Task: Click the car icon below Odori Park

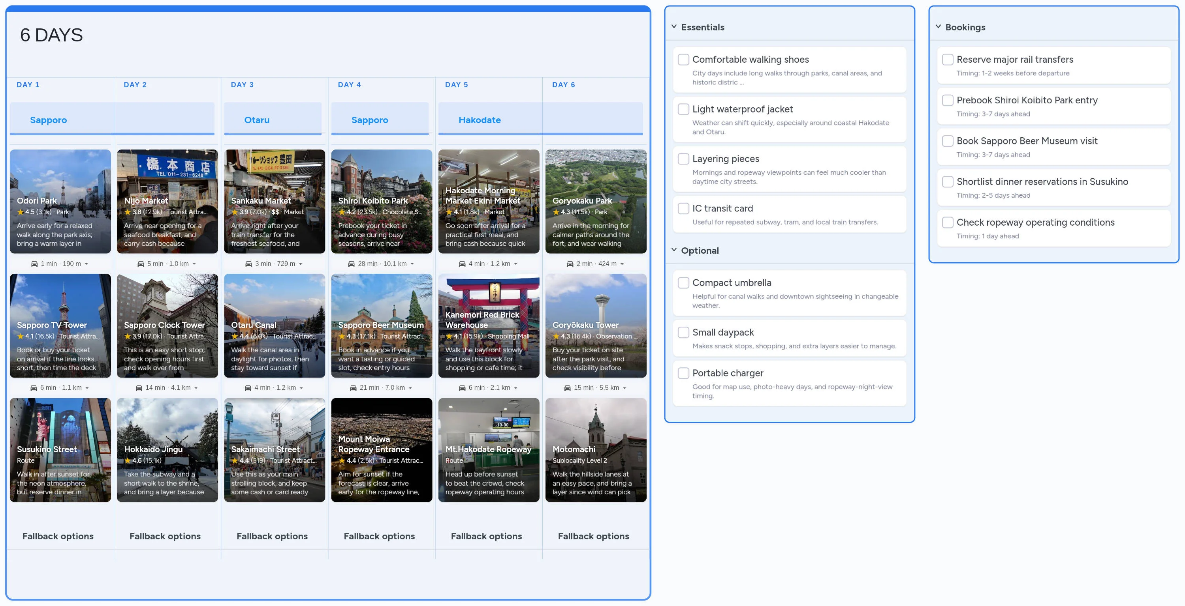Action: coord(34,263)
